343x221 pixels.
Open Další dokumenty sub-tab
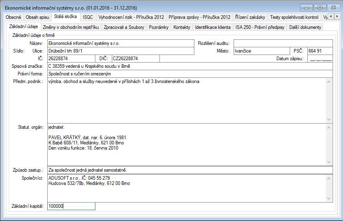[x=305, y=27]
